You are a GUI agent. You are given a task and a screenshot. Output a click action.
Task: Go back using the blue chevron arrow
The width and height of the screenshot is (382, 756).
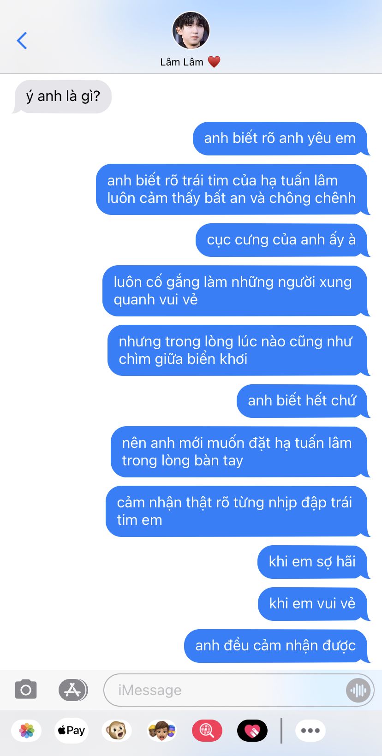point(22,41)
